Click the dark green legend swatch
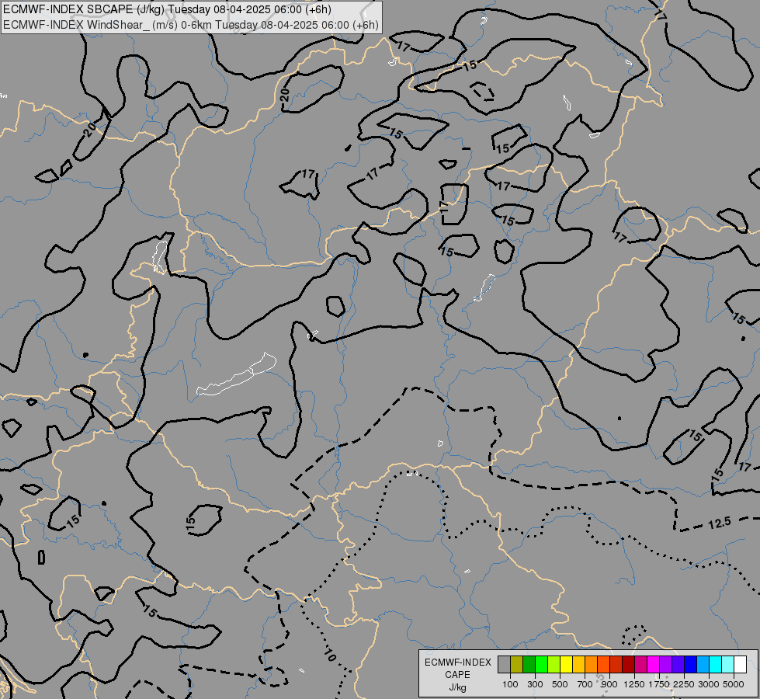 [529, 665]
